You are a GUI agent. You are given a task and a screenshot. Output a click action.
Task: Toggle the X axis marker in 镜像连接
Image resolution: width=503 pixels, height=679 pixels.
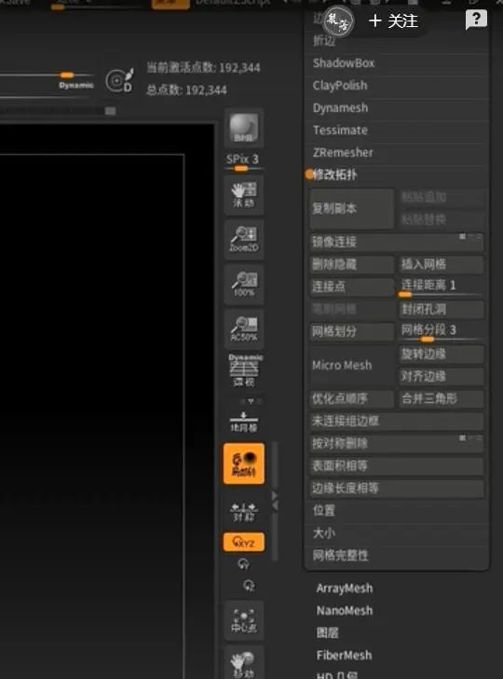[x=462, y=237]
